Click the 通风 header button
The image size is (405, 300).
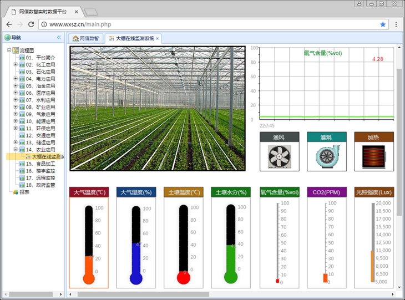280,137
